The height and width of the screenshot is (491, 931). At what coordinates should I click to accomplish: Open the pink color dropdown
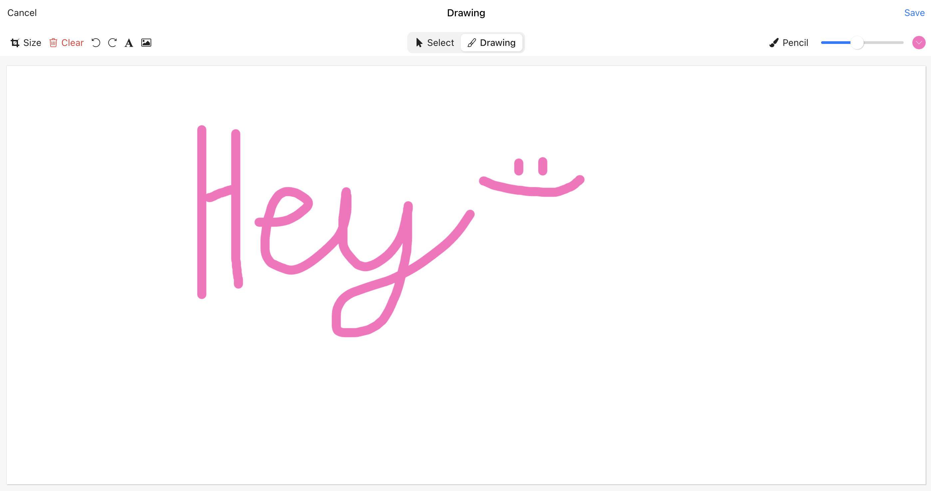[x=918, y=43]
